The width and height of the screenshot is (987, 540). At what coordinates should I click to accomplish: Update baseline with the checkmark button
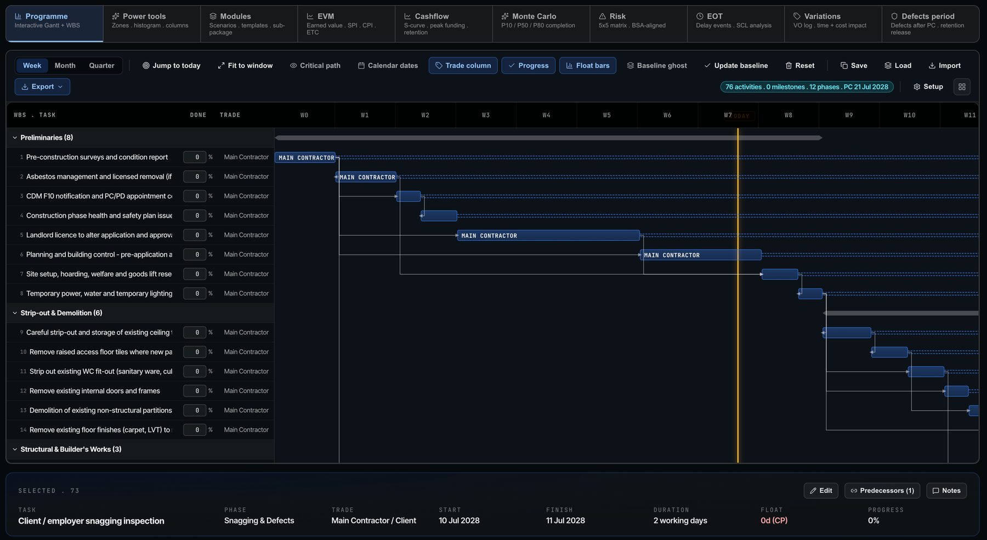736,65
